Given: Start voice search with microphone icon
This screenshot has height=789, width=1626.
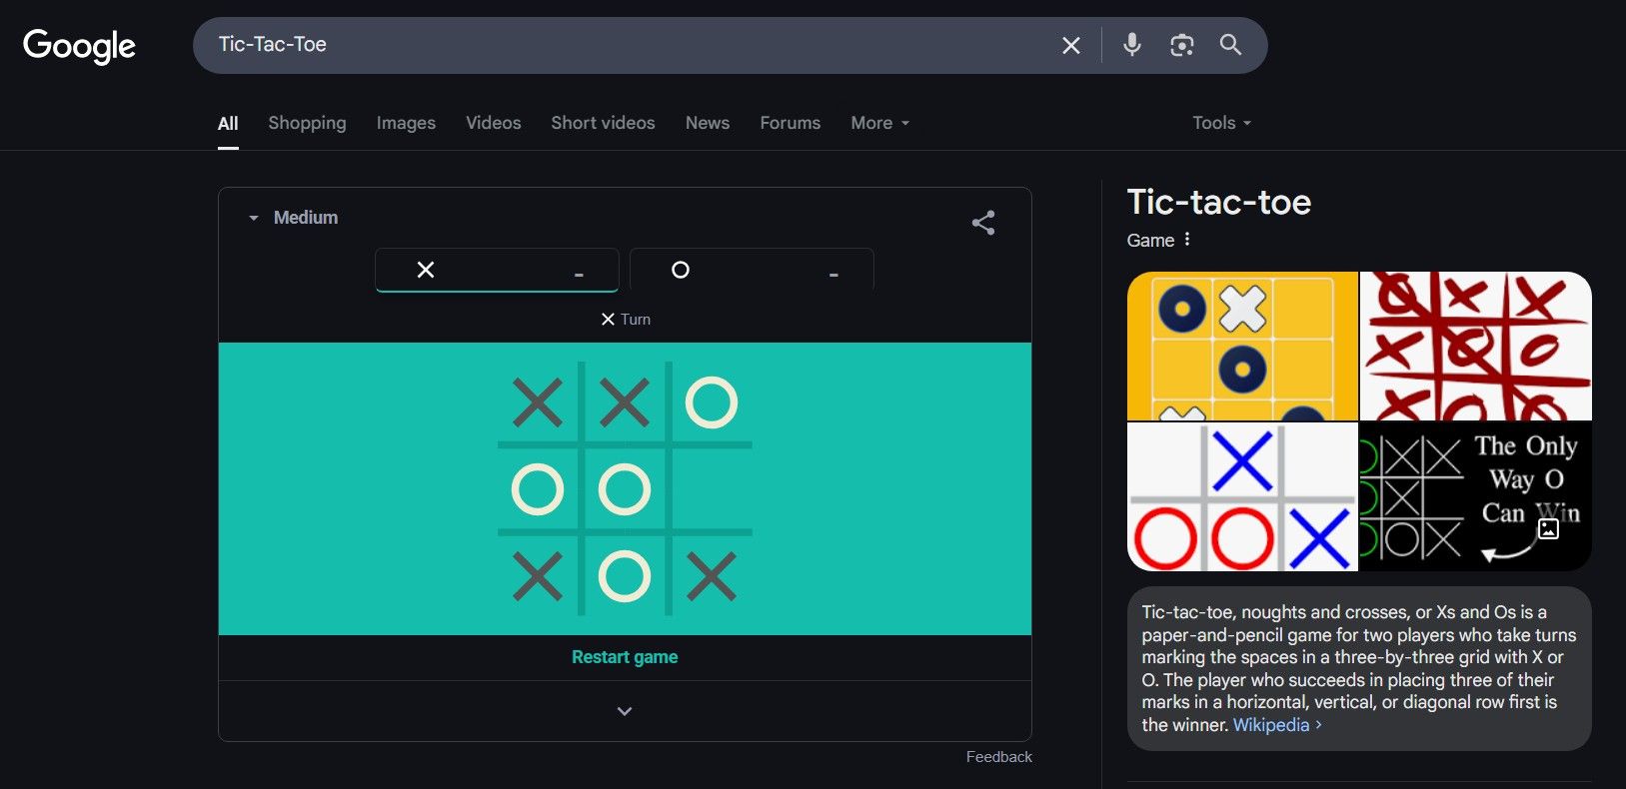Looking at the screenshot, I should 1131,45.
